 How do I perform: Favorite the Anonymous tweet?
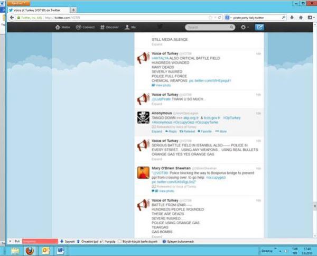205,131
